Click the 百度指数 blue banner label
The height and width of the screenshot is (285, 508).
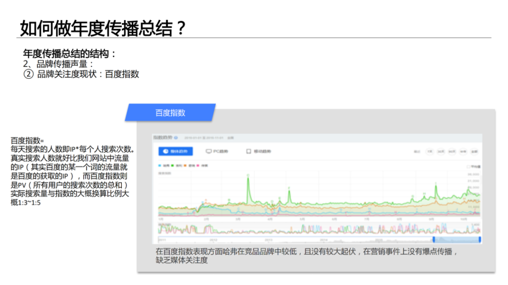pos(170,113)
